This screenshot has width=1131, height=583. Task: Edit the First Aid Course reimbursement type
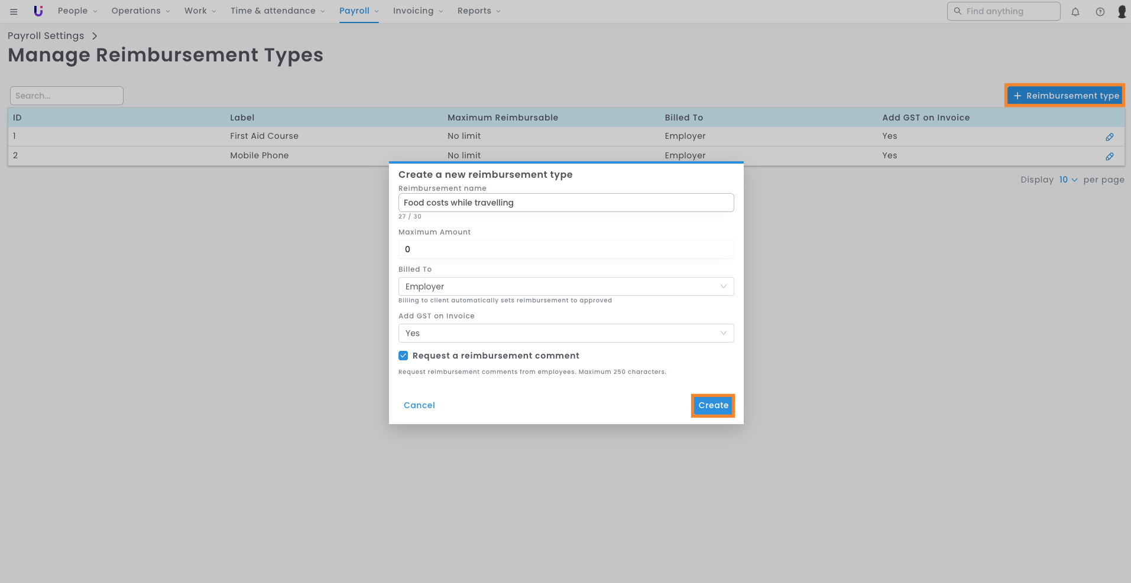(x=1109, y=137)
